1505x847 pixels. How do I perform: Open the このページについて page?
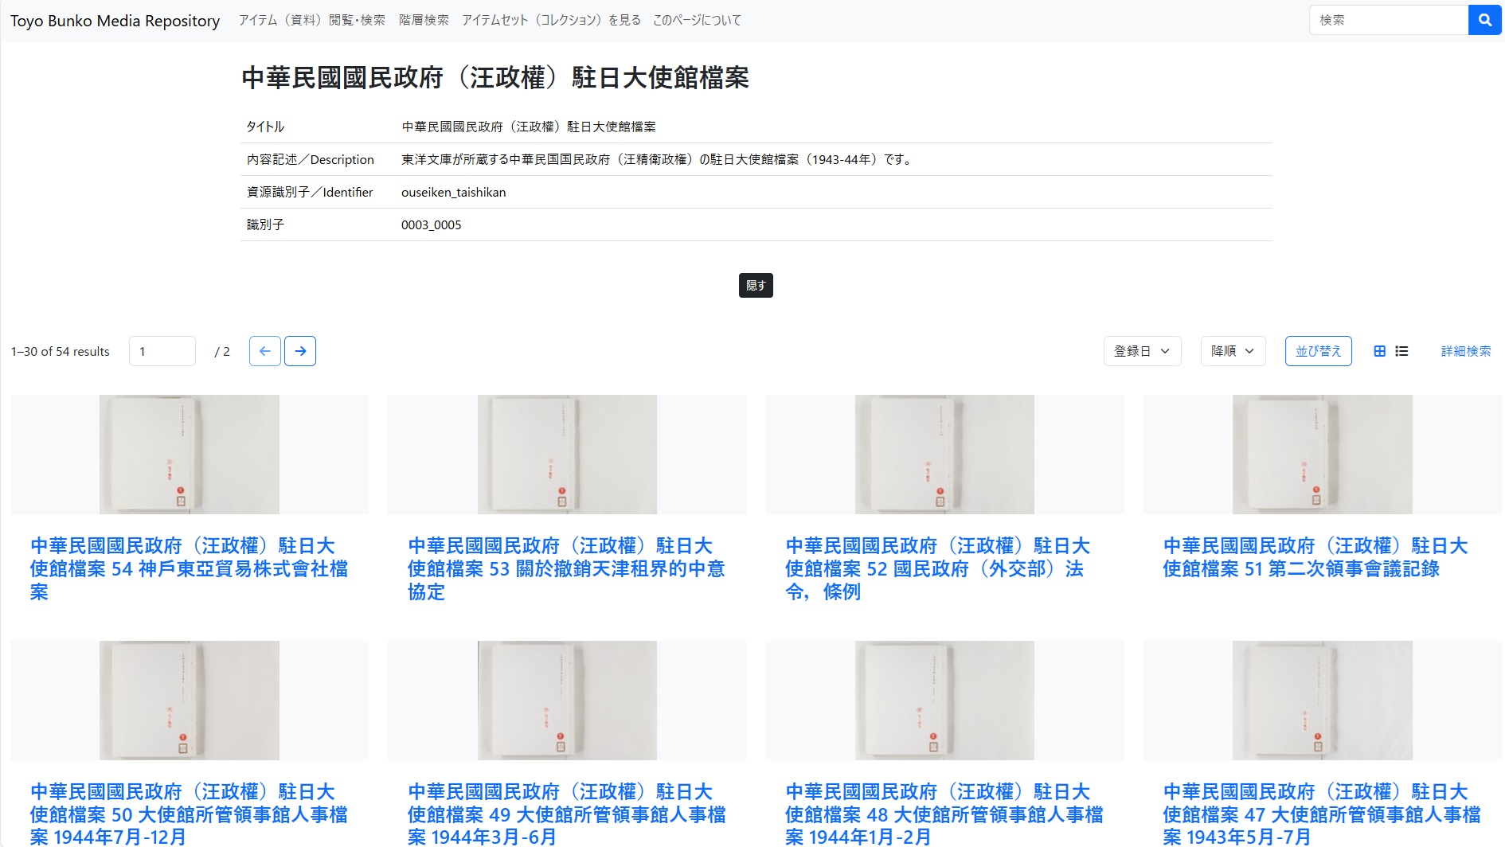coord(695,20)
